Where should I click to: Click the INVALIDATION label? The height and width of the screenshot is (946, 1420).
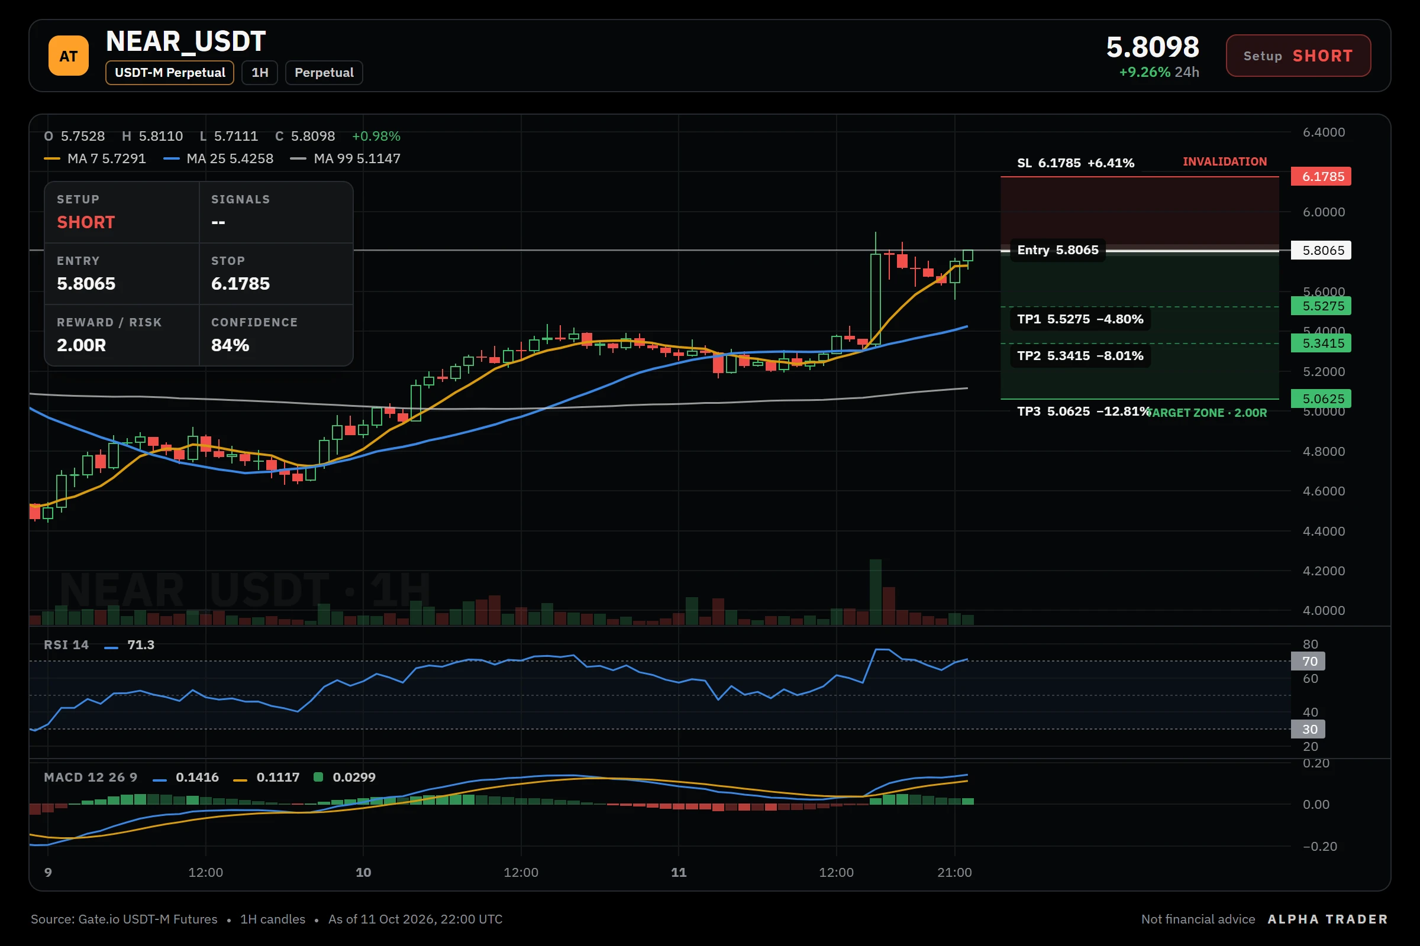coord(1224,161)
